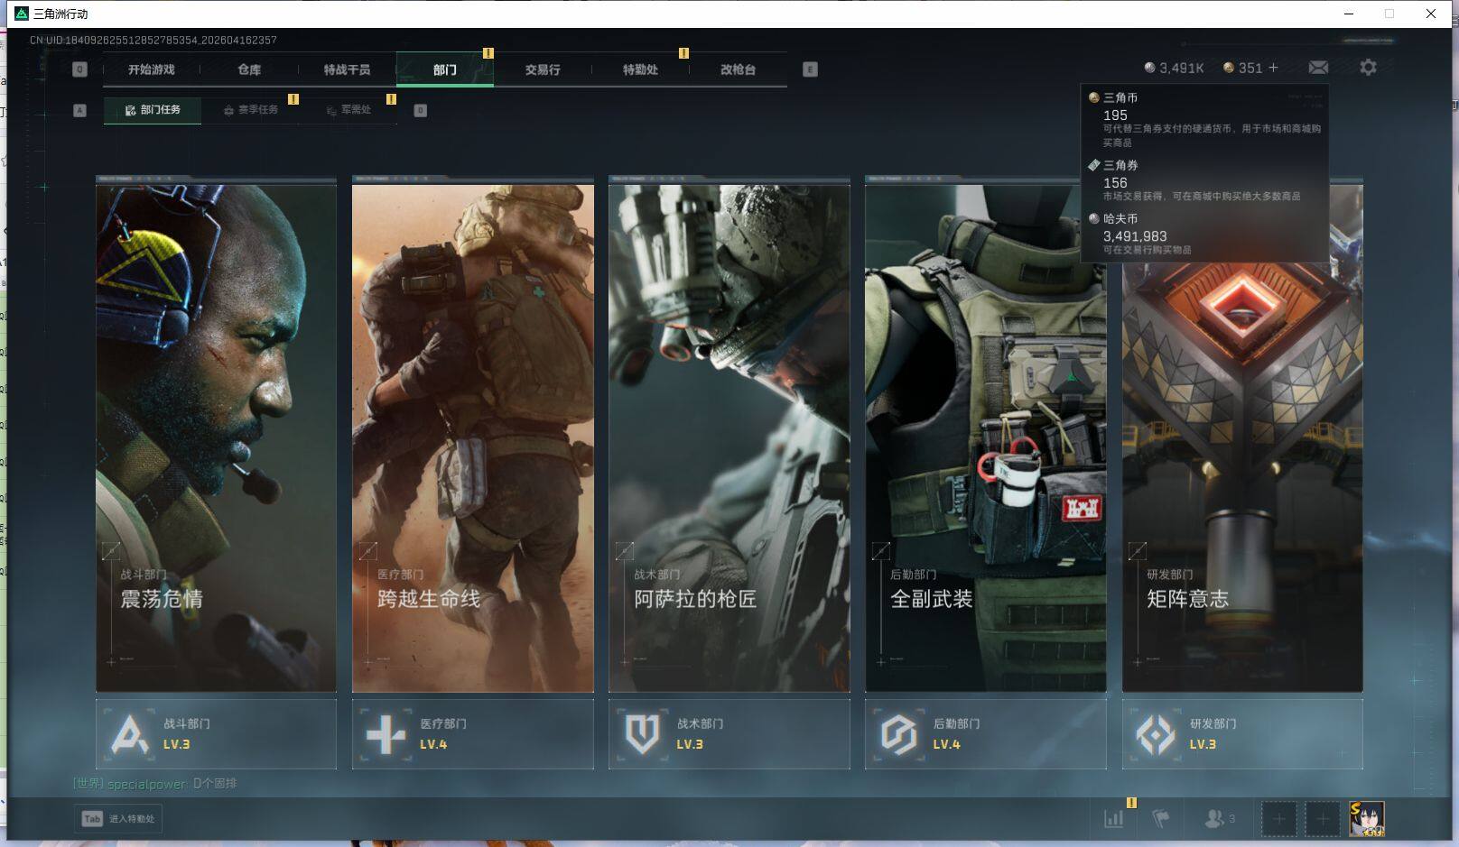The height and width of the screenshot is (847, 1459).
Task: Switch to the 交易行 tab
Action: [543, 69]
